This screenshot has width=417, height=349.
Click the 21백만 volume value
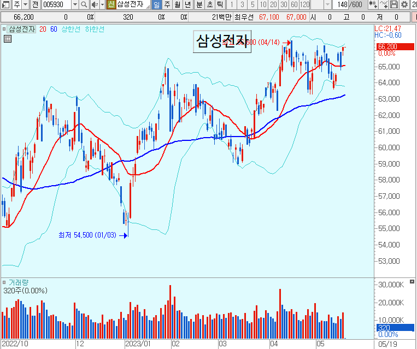[x=222, y=17]
